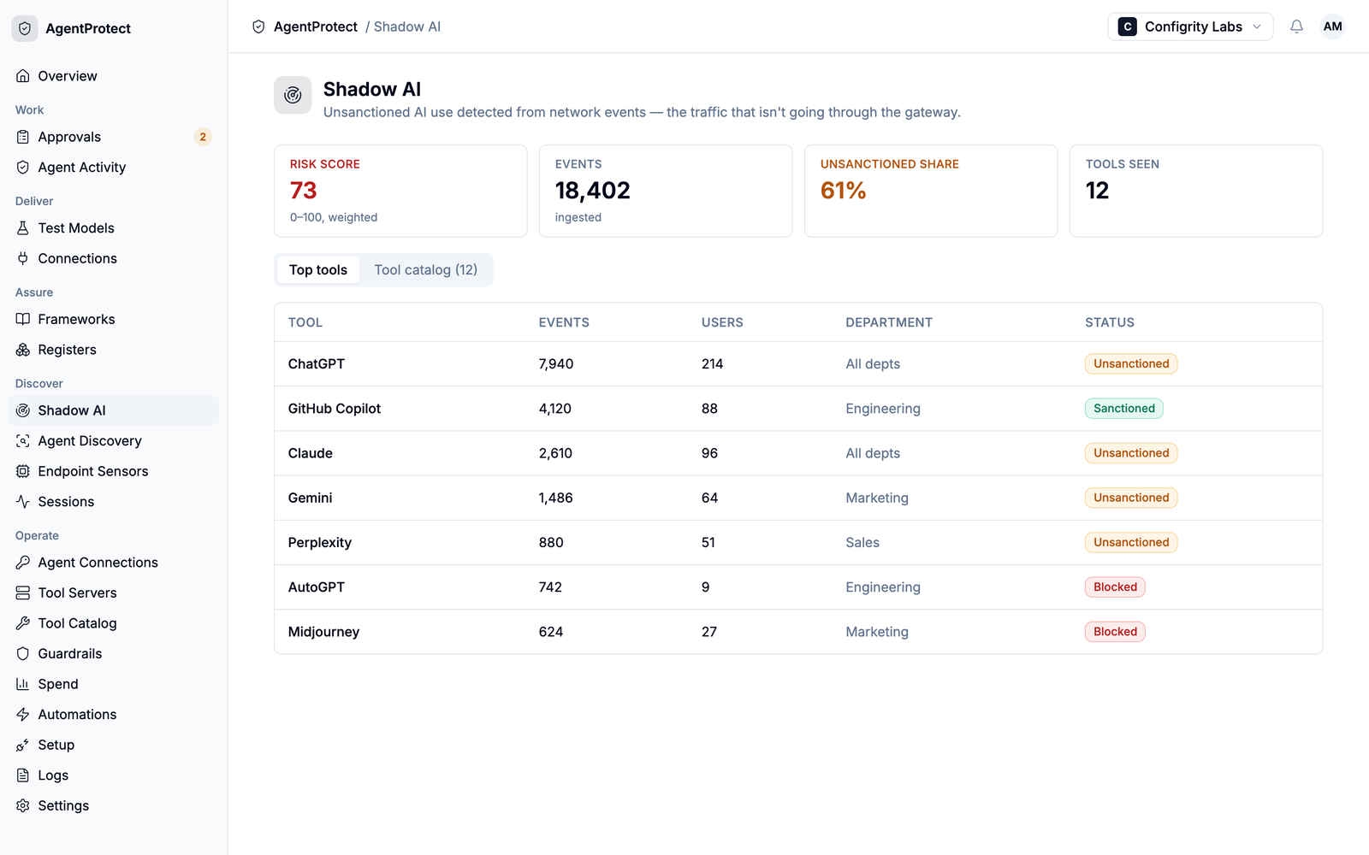Click the Blocked badge for AutoGPT
Screen dimensions: 1369x855
click(x=1115, y=587)
